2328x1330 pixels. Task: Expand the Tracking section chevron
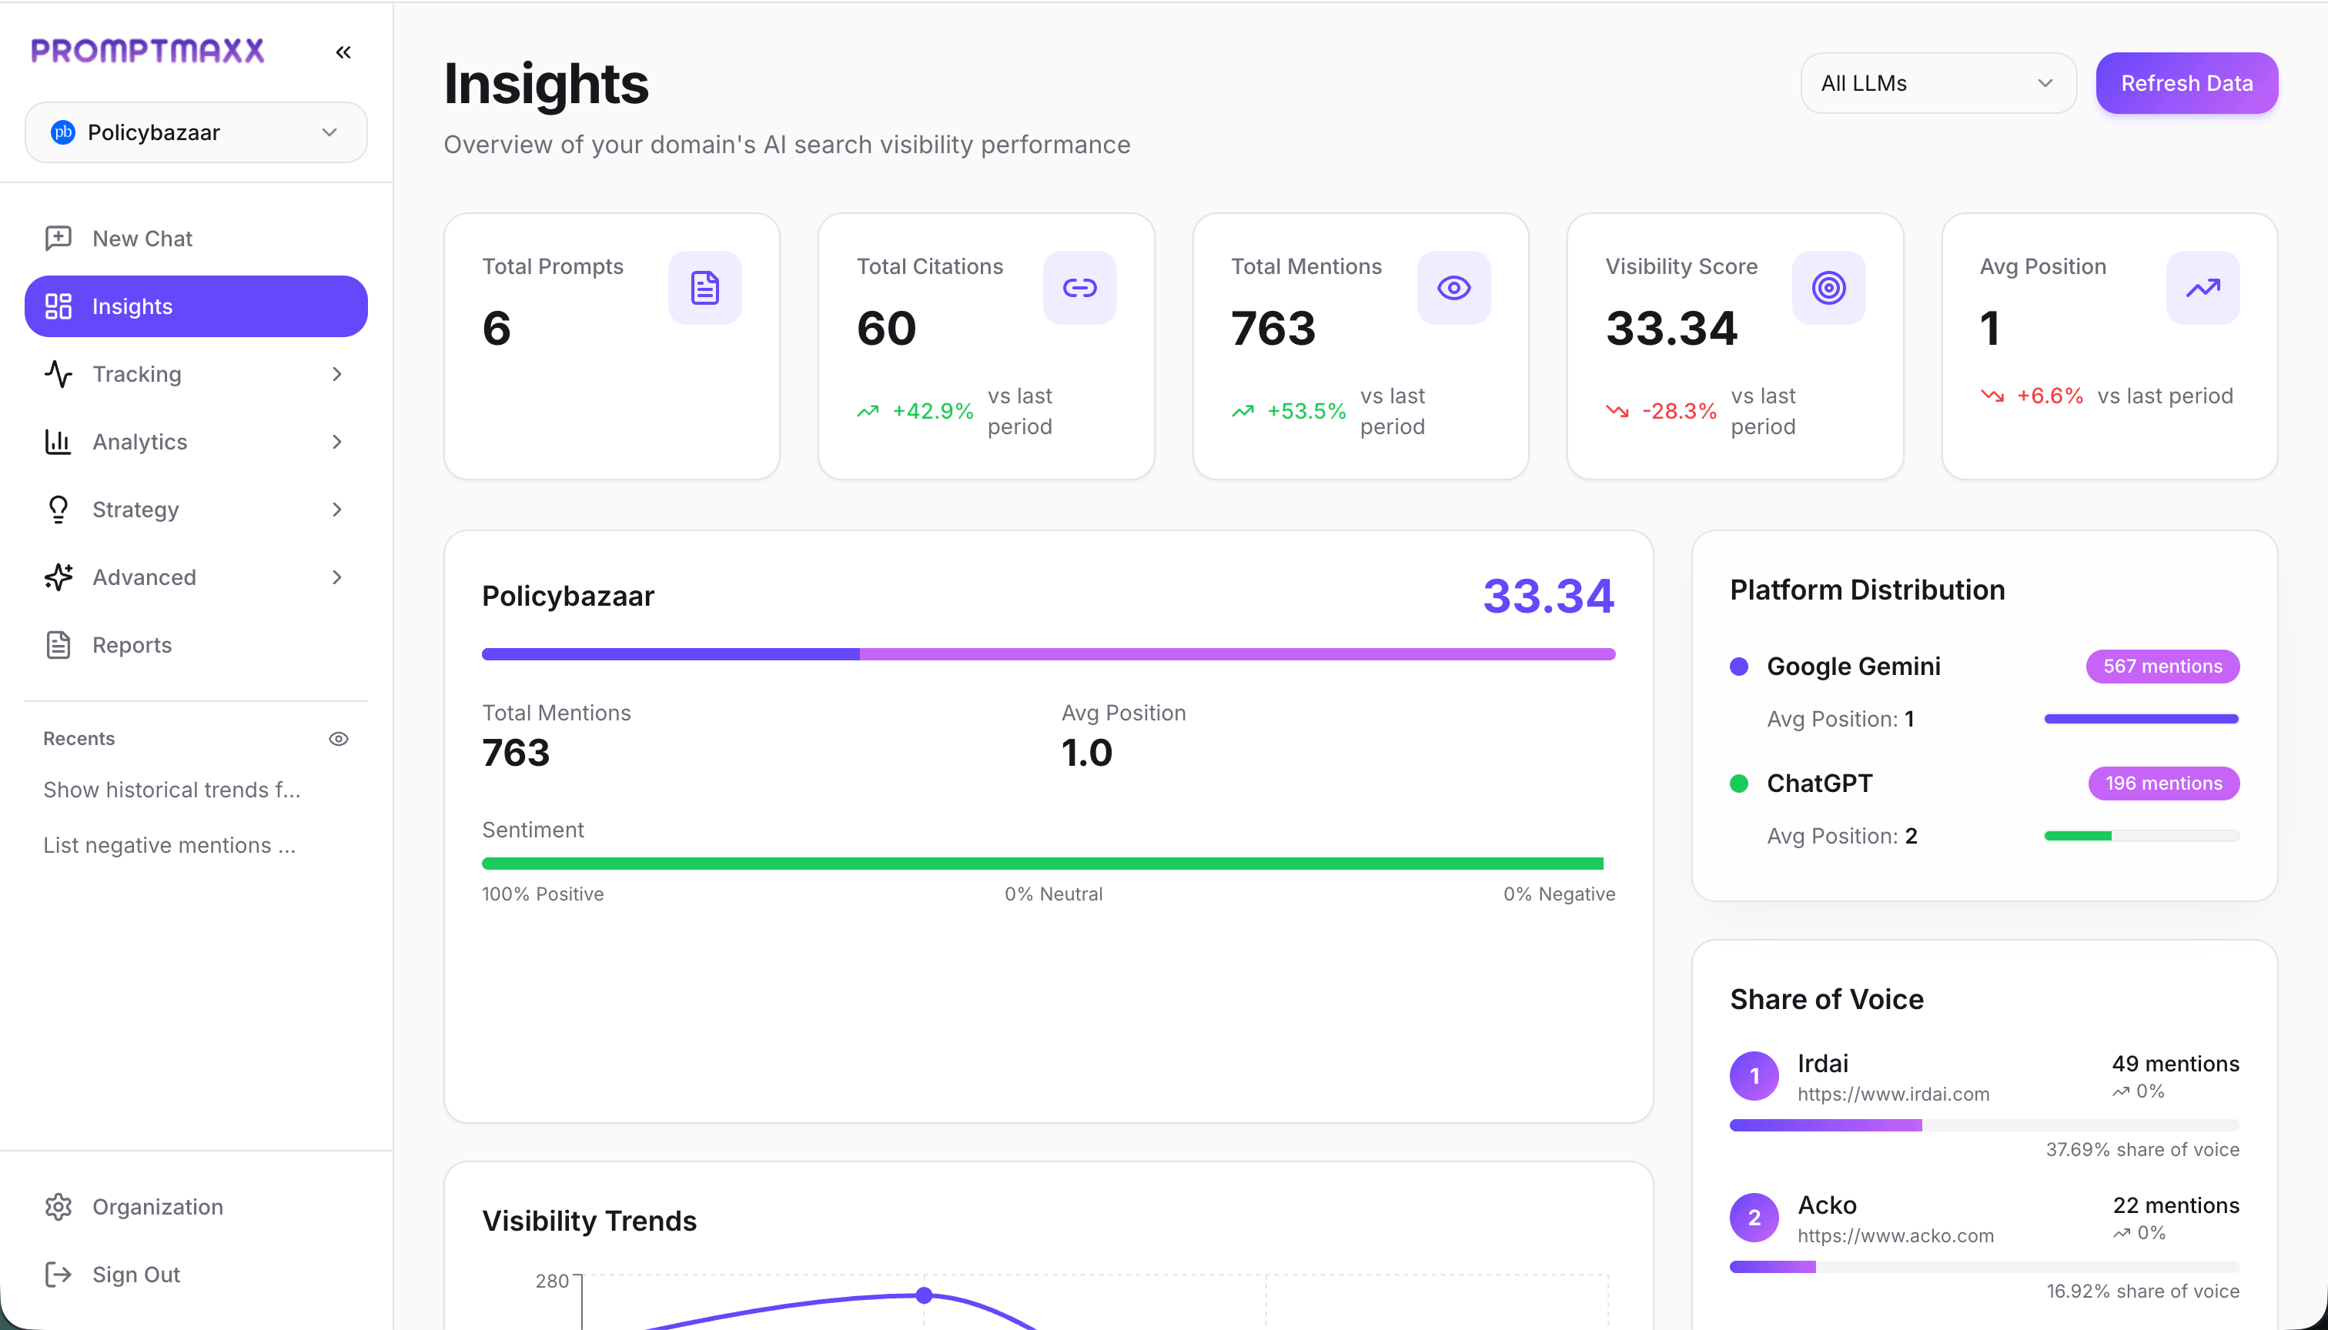click(x=337, y=373)
